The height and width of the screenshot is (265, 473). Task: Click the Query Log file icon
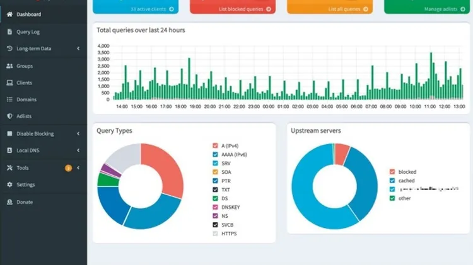coord(9,31)
